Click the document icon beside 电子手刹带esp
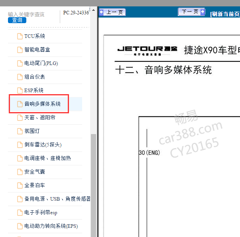 [20, 212]
